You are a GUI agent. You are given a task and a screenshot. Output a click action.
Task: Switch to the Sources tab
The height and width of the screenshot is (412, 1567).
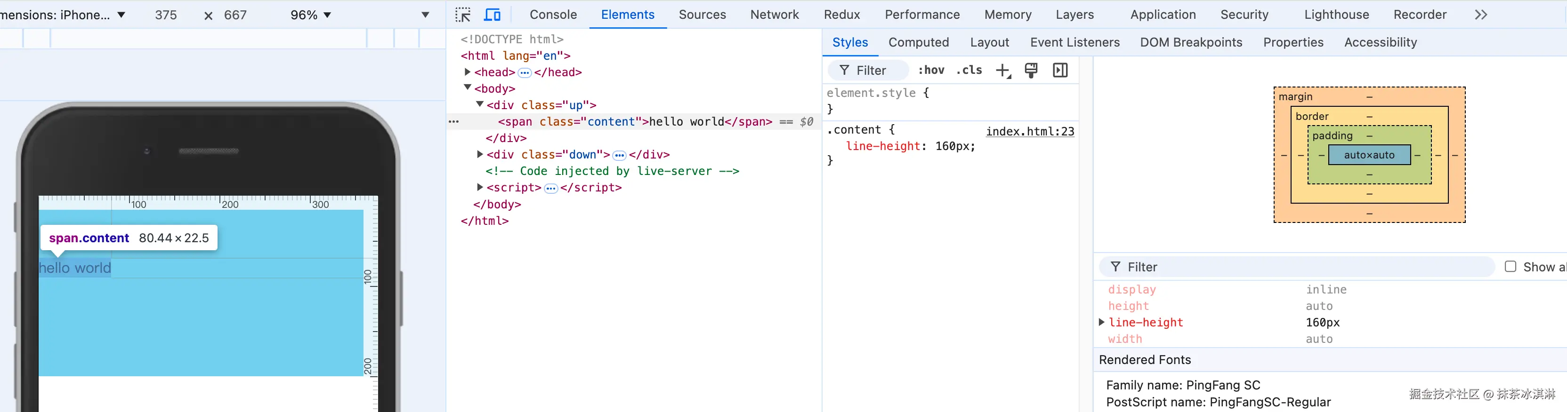click(702, 15)
